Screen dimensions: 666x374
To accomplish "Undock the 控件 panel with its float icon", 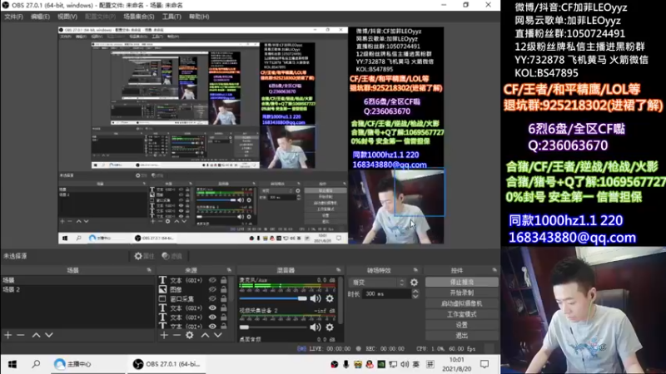I will click(x=495, y=269).
